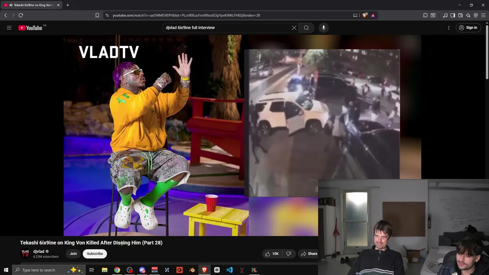Go to the YouTube home logo
This screenshot has height=275, width=489.
pos(30,28)
